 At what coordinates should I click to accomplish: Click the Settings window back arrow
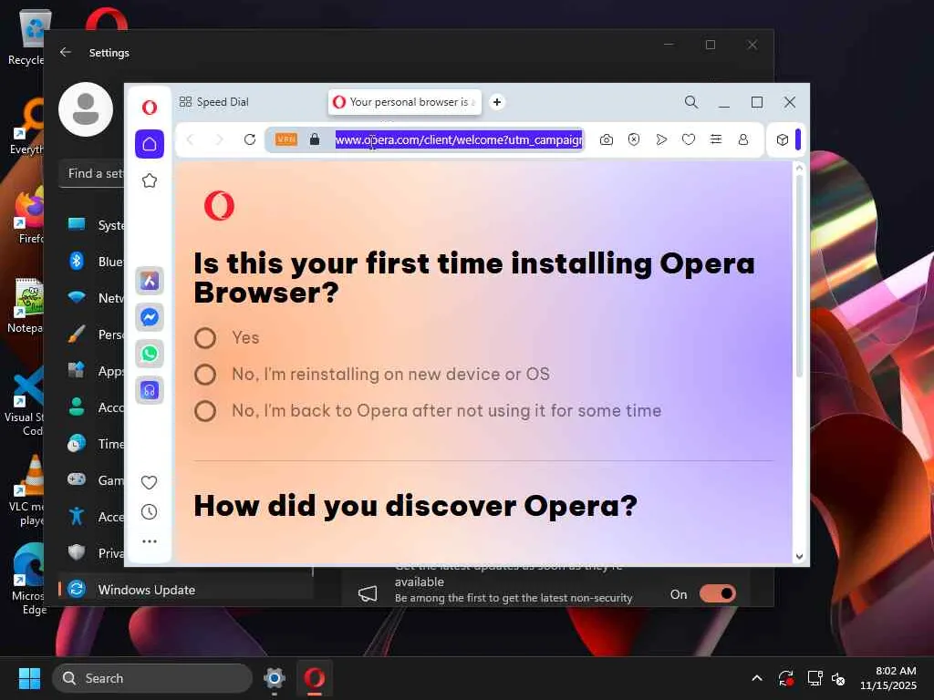(66, 52)
